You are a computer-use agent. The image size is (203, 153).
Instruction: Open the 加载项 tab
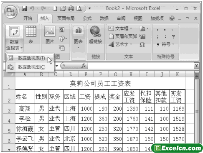tap(157, 18)
